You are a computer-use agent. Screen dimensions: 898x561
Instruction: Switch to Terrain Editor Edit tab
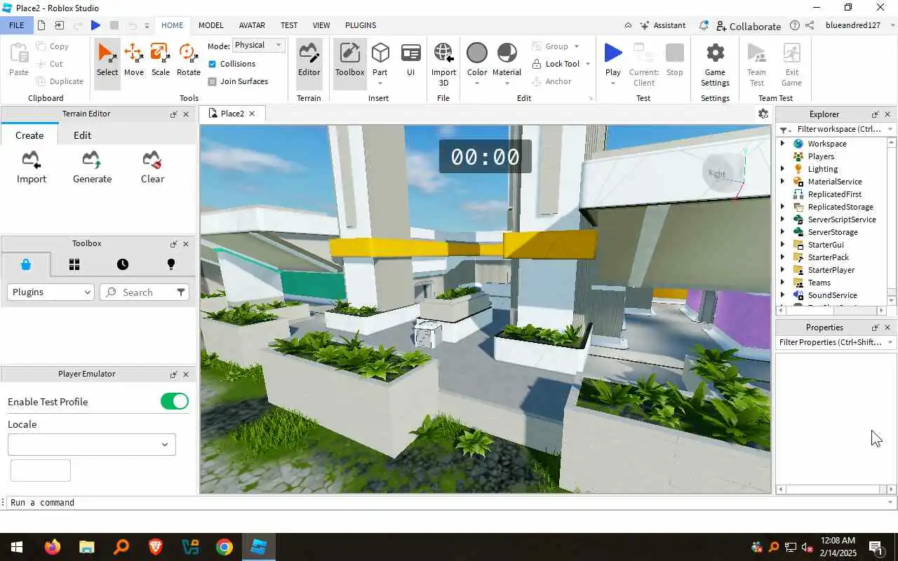click(82, 135)
